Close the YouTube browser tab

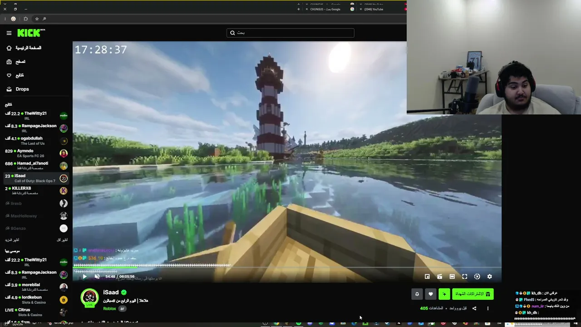point(360,9)
